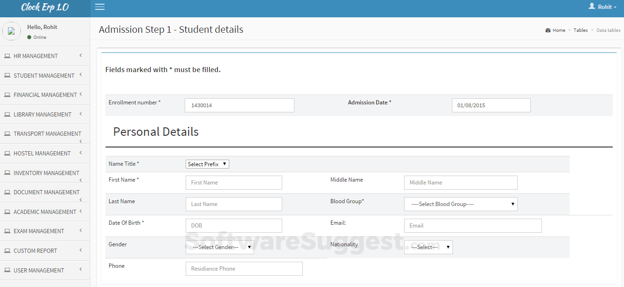The height and width of the screenshot is (287, 624).
Task: Click the hamburger menu toggle icon
Action: (99, 7)
